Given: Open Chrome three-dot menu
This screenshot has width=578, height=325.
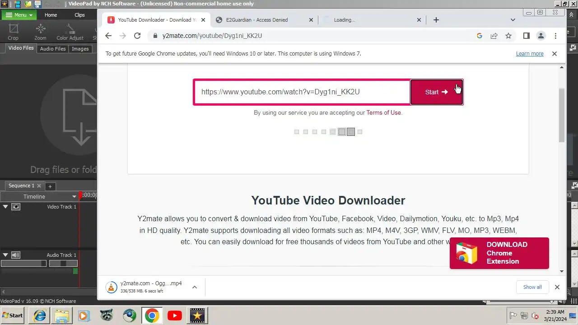Looking at the screenshot, I should 555,36.
